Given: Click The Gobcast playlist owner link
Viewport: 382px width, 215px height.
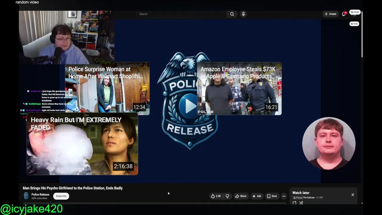Looking at the screenshot, I should 309,198.
